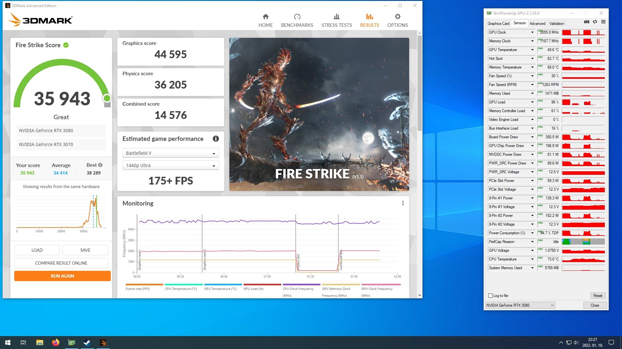Click the GPU-Z refresh icon
Viewport: 622px width, 349px height.
(595, 22)
